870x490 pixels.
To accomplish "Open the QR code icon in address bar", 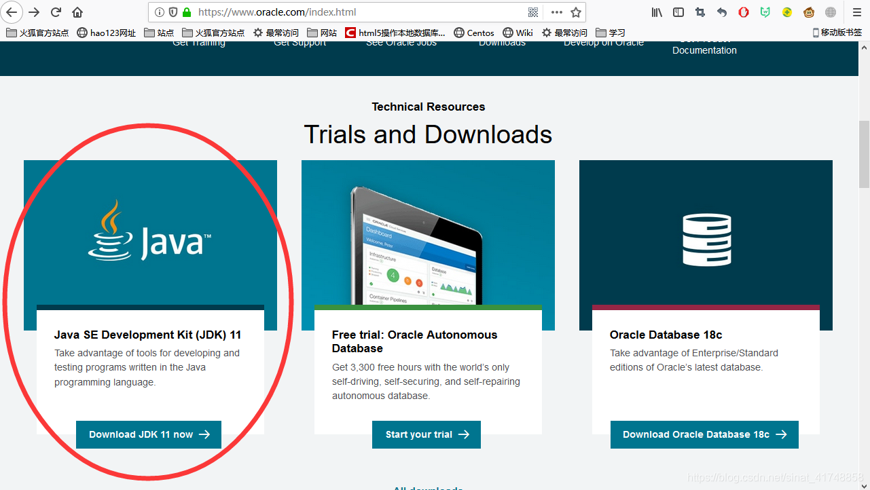I will pyautogui.click(x=533, y=12).
